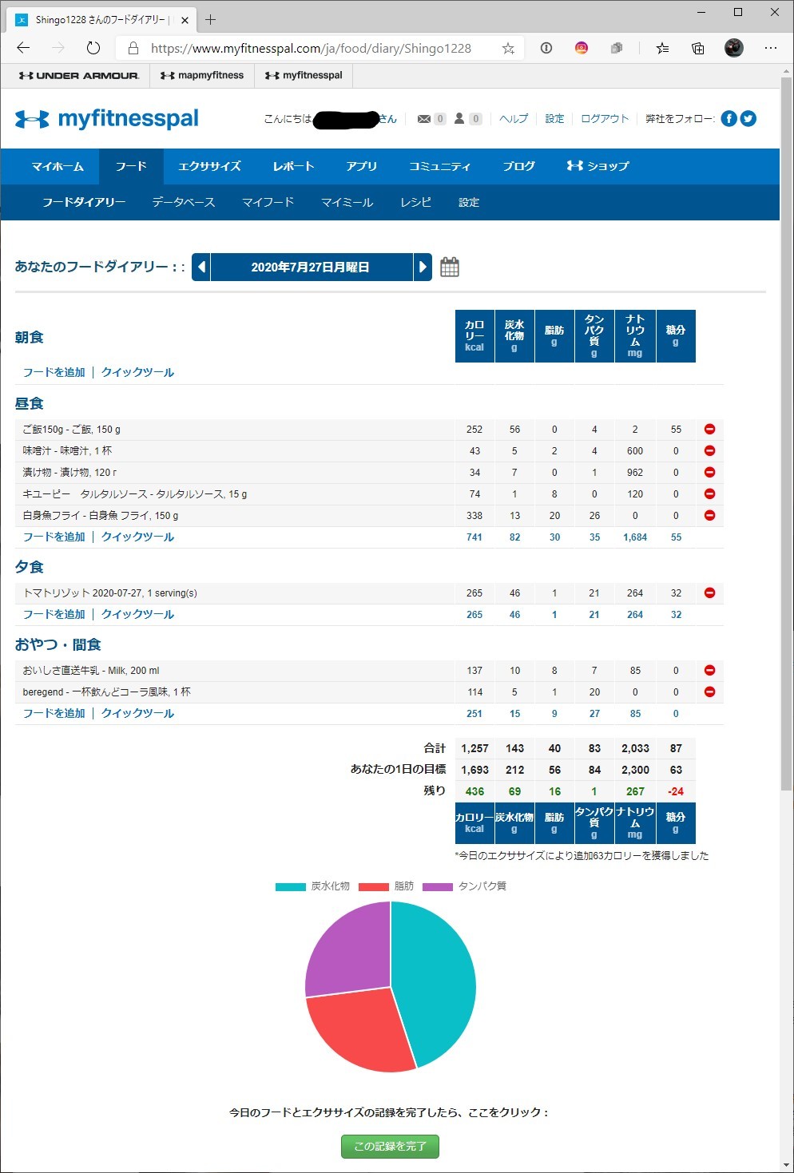The width and height of the screenshot is (794, 1173).
Task: Open the Under Armour bookmark
Action: [x=78, y=76]
